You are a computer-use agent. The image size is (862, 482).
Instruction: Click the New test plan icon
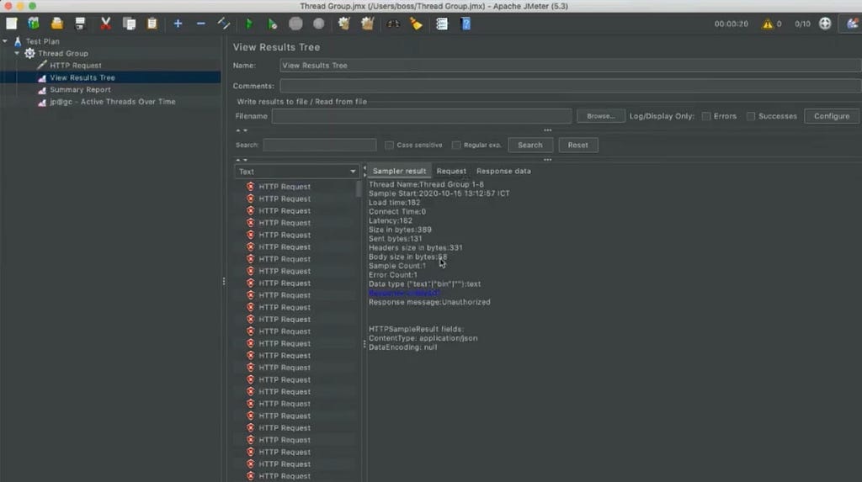click(12, 24)
